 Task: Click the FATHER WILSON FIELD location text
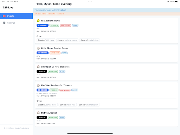pyautogui.click(x=47, y=93)
